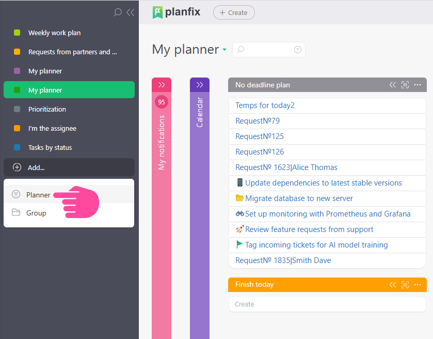Expand the My notifications column

[162, 85]
